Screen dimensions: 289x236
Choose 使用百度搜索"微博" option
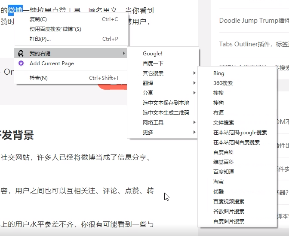pyautogui.click(x=55, y=29)
